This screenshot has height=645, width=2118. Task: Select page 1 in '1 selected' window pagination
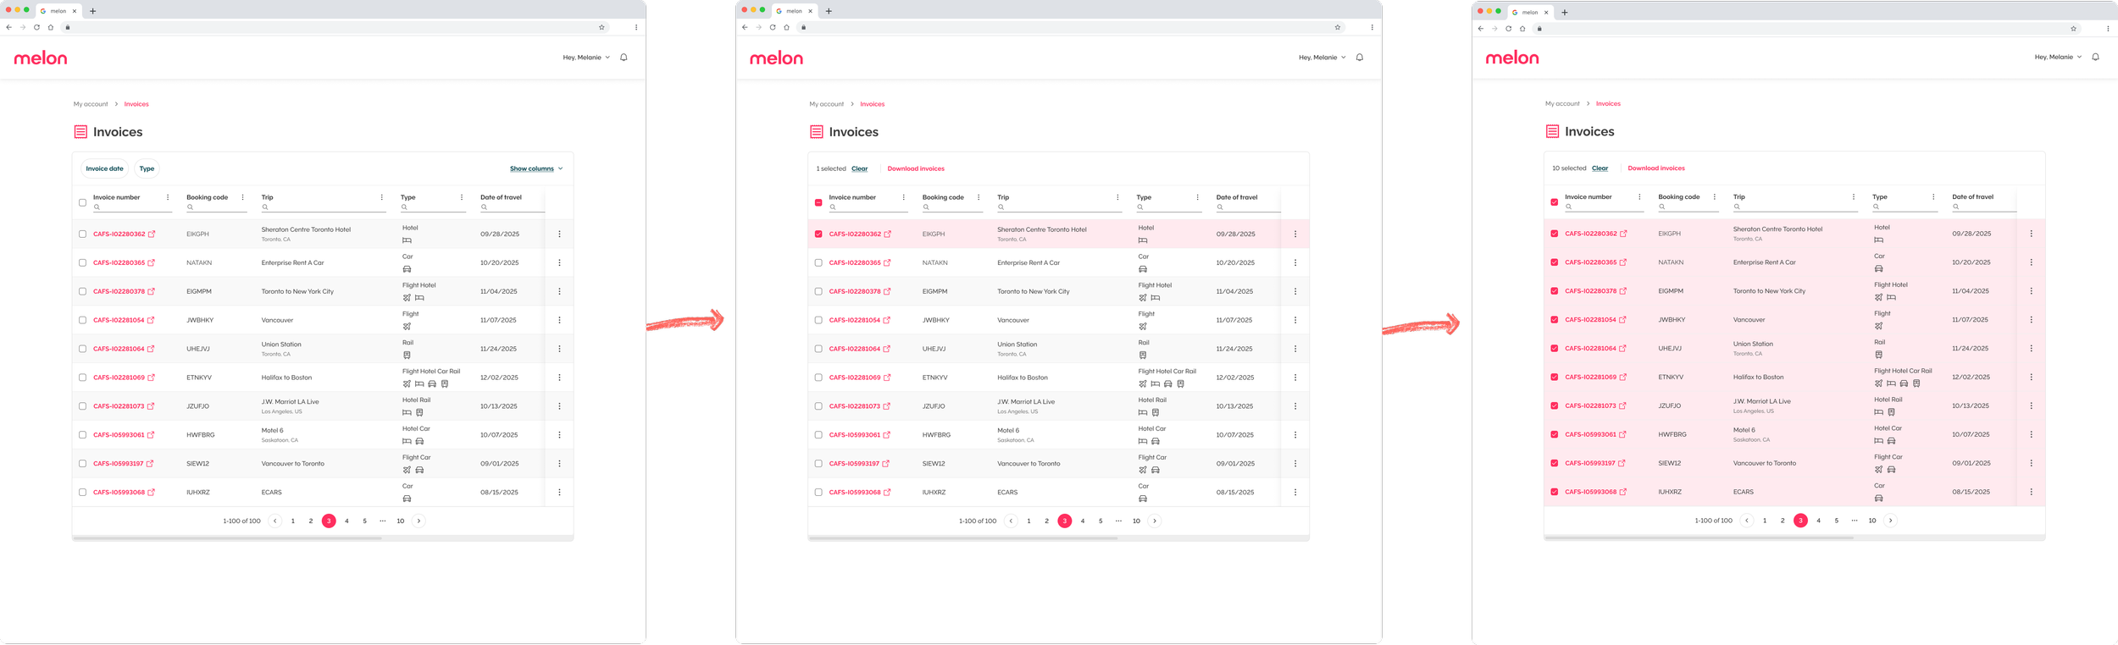1029,521
